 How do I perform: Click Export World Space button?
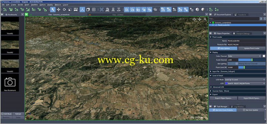252,98
